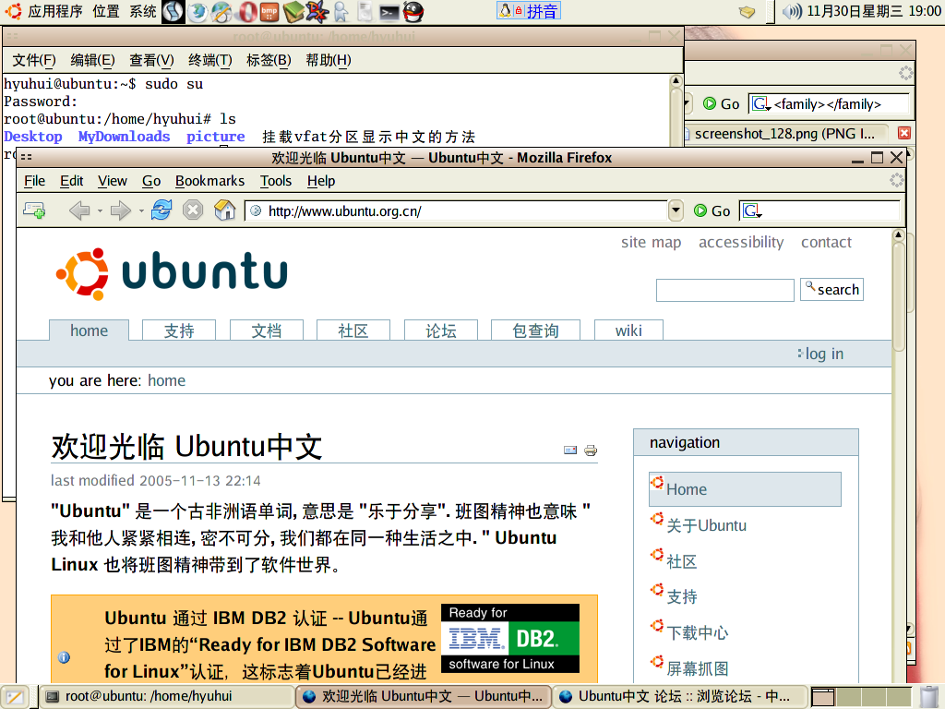Viewport: 945px width, 709px height.
Task: Click 下载中心 in navigation
Action: [x=698, y=632]
